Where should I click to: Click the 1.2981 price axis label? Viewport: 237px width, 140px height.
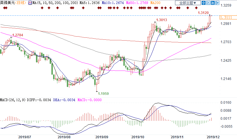click(x=226, y=24)
